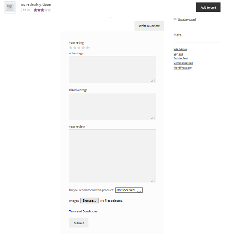
Task: Submit the review form
Action: click(79, 223)
